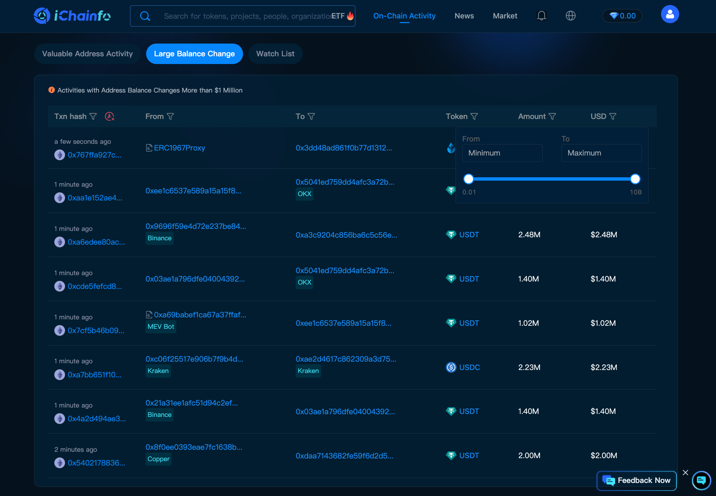
Task: Switch to Valuable Address Activity tab
Action: pos(87,54)
